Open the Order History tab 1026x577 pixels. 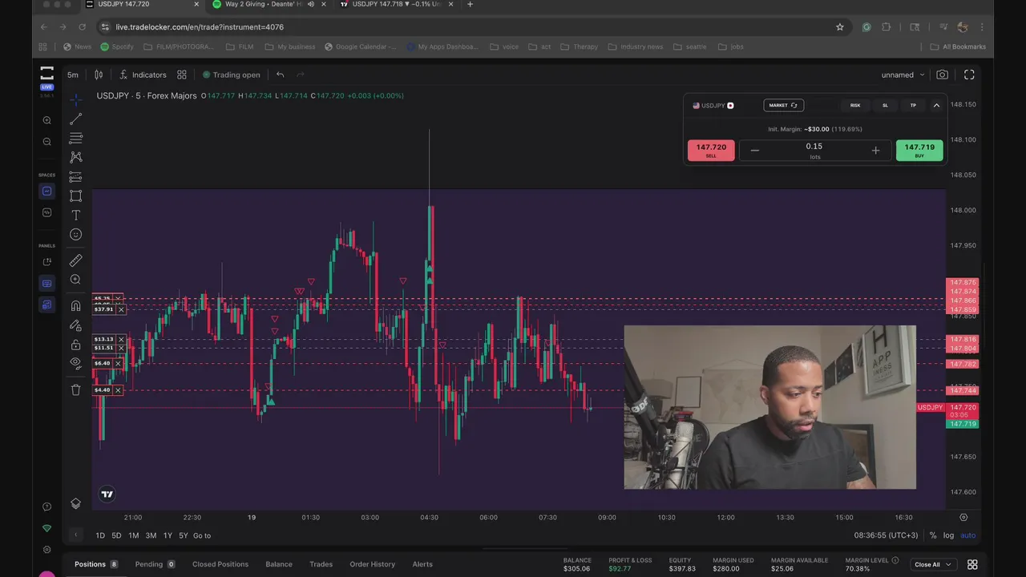point(372,564)
